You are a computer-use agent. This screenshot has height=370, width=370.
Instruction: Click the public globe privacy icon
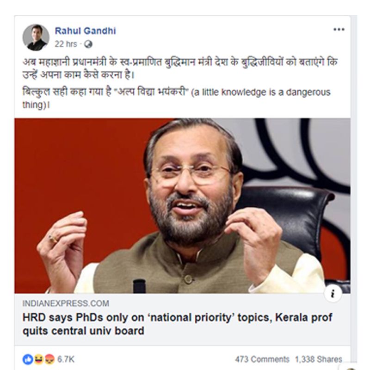tap(89, 44)
